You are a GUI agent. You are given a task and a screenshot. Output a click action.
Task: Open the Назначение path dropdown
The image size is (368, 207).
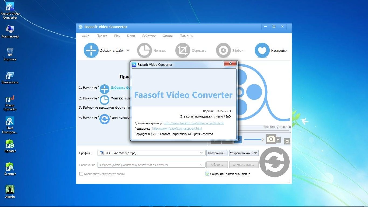tap(202, 165)
